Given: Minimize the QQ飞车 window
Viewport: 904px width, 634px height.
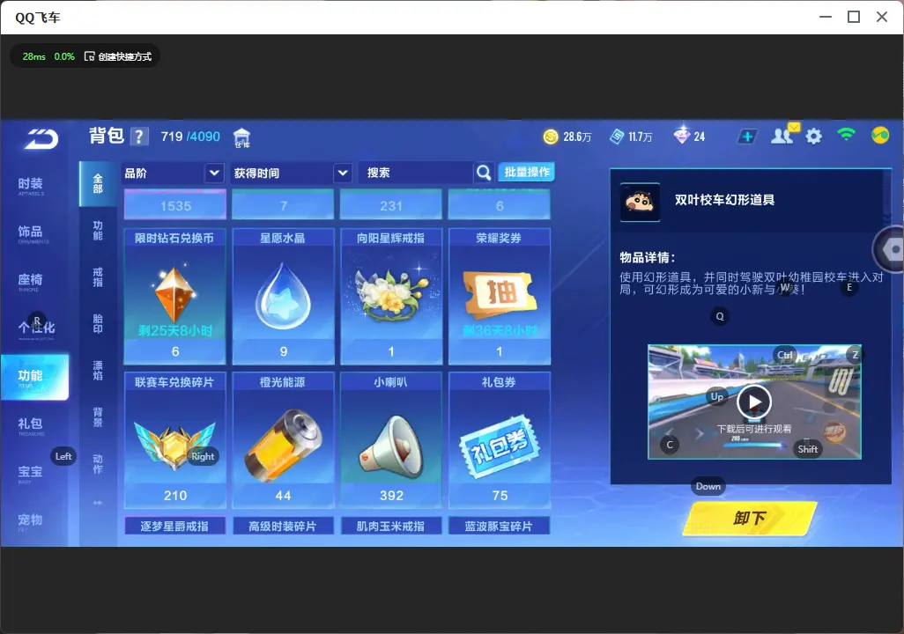Looking at the screenshot, I should coord(826,17).
